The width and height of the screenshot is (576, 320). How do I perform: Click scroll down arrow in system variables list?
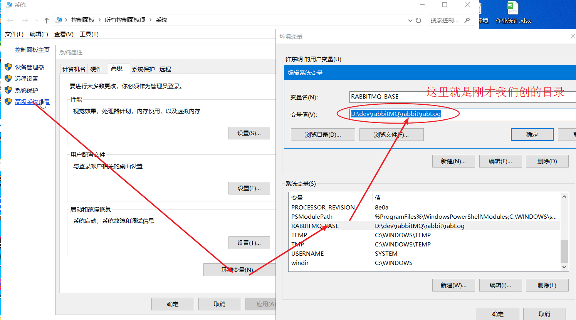[564, 267]
